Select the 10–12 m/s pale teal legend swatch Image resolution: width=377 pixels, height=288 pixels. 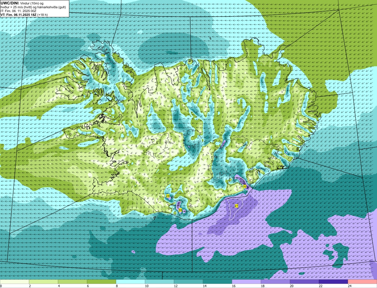160,282
